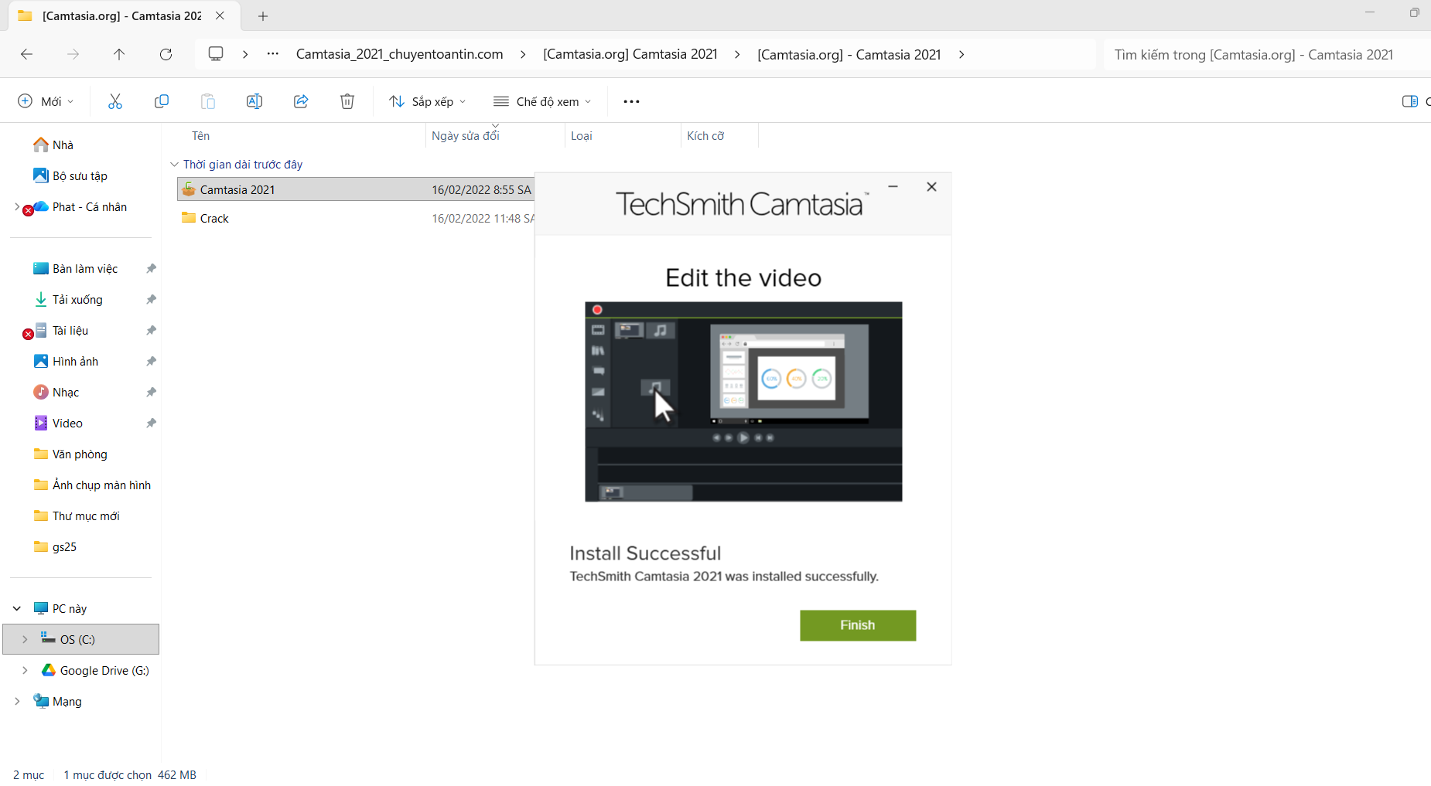Go up one folder level
This screenshot has width=1431, height=786.
tap(119, 54)
